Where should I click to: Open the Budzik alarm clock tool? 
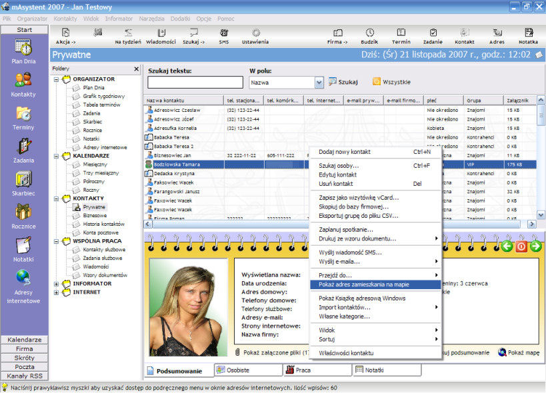[369, 36]
